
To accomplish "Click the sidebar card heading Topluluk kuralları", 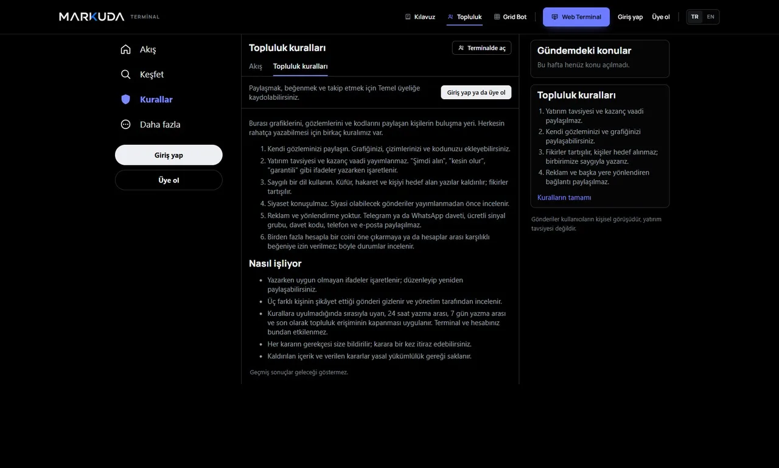I will (576, 95).
